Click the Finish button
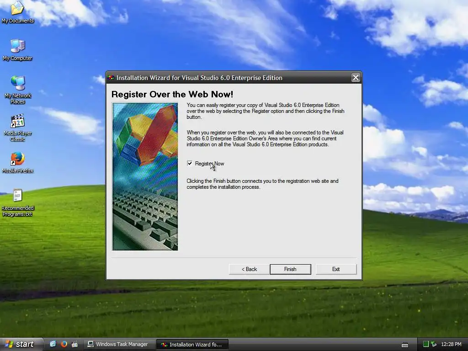The image size is (468, 351). (290, 269)
